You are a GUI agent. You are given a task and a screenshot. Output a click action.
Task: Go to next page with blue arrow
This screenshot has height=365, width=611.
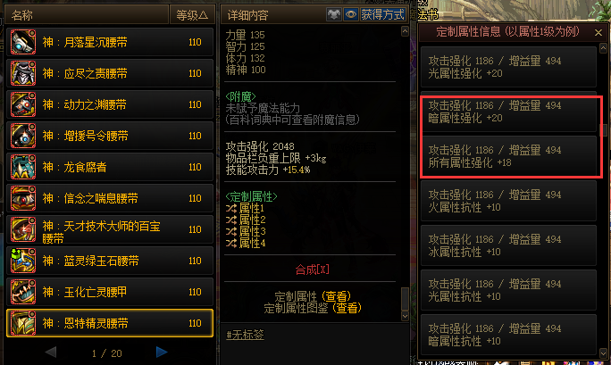(x=162, y=353)
